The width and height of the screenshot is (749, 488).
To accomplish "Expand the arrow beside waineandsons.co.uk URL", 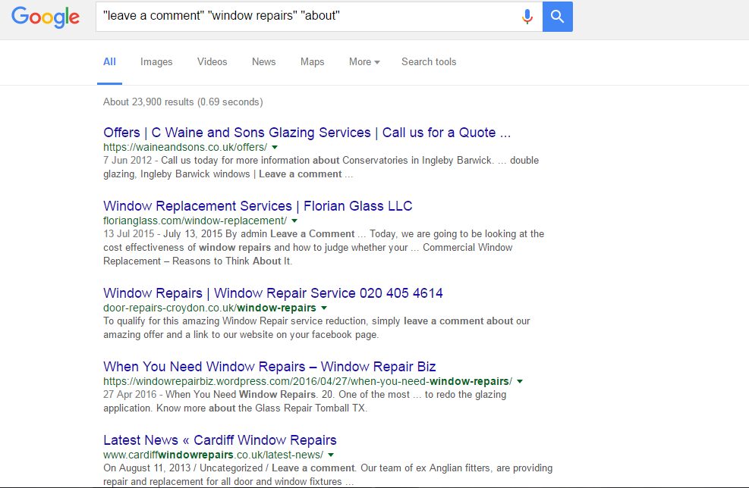I will coord(275,147).
